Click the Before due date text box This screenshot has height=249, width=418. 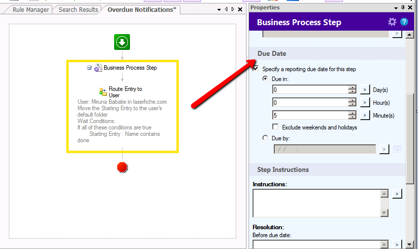point(317,245)
